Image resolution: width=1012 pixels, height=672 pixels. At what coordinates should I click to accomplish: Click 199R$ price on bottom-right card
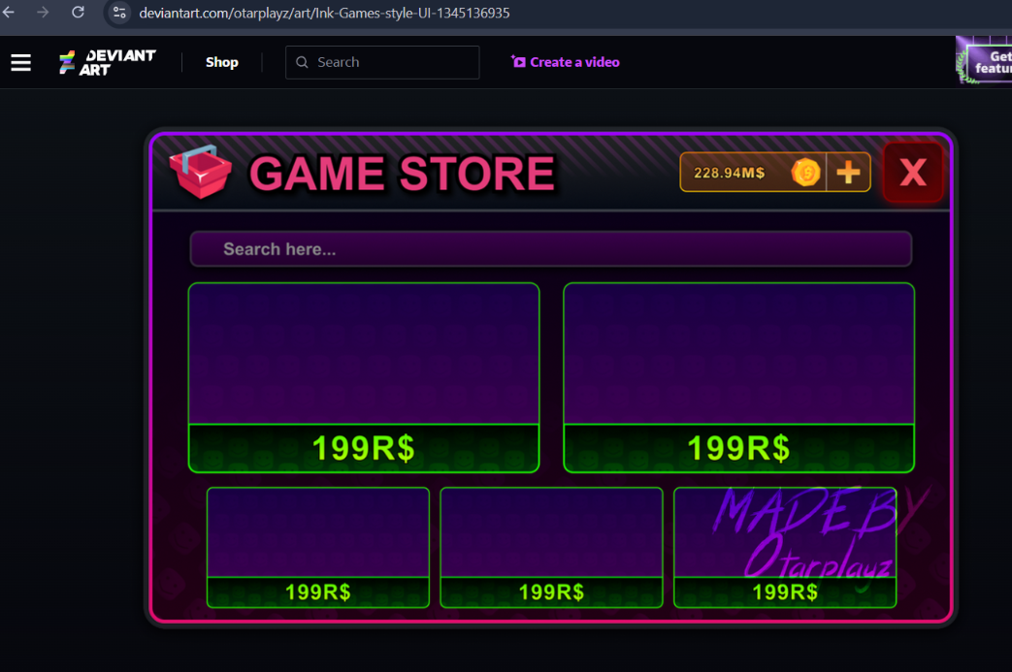(x=785, y=592)
